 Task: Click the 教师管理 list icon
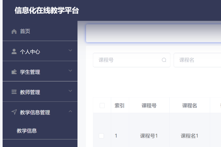(x=13, y=92)
